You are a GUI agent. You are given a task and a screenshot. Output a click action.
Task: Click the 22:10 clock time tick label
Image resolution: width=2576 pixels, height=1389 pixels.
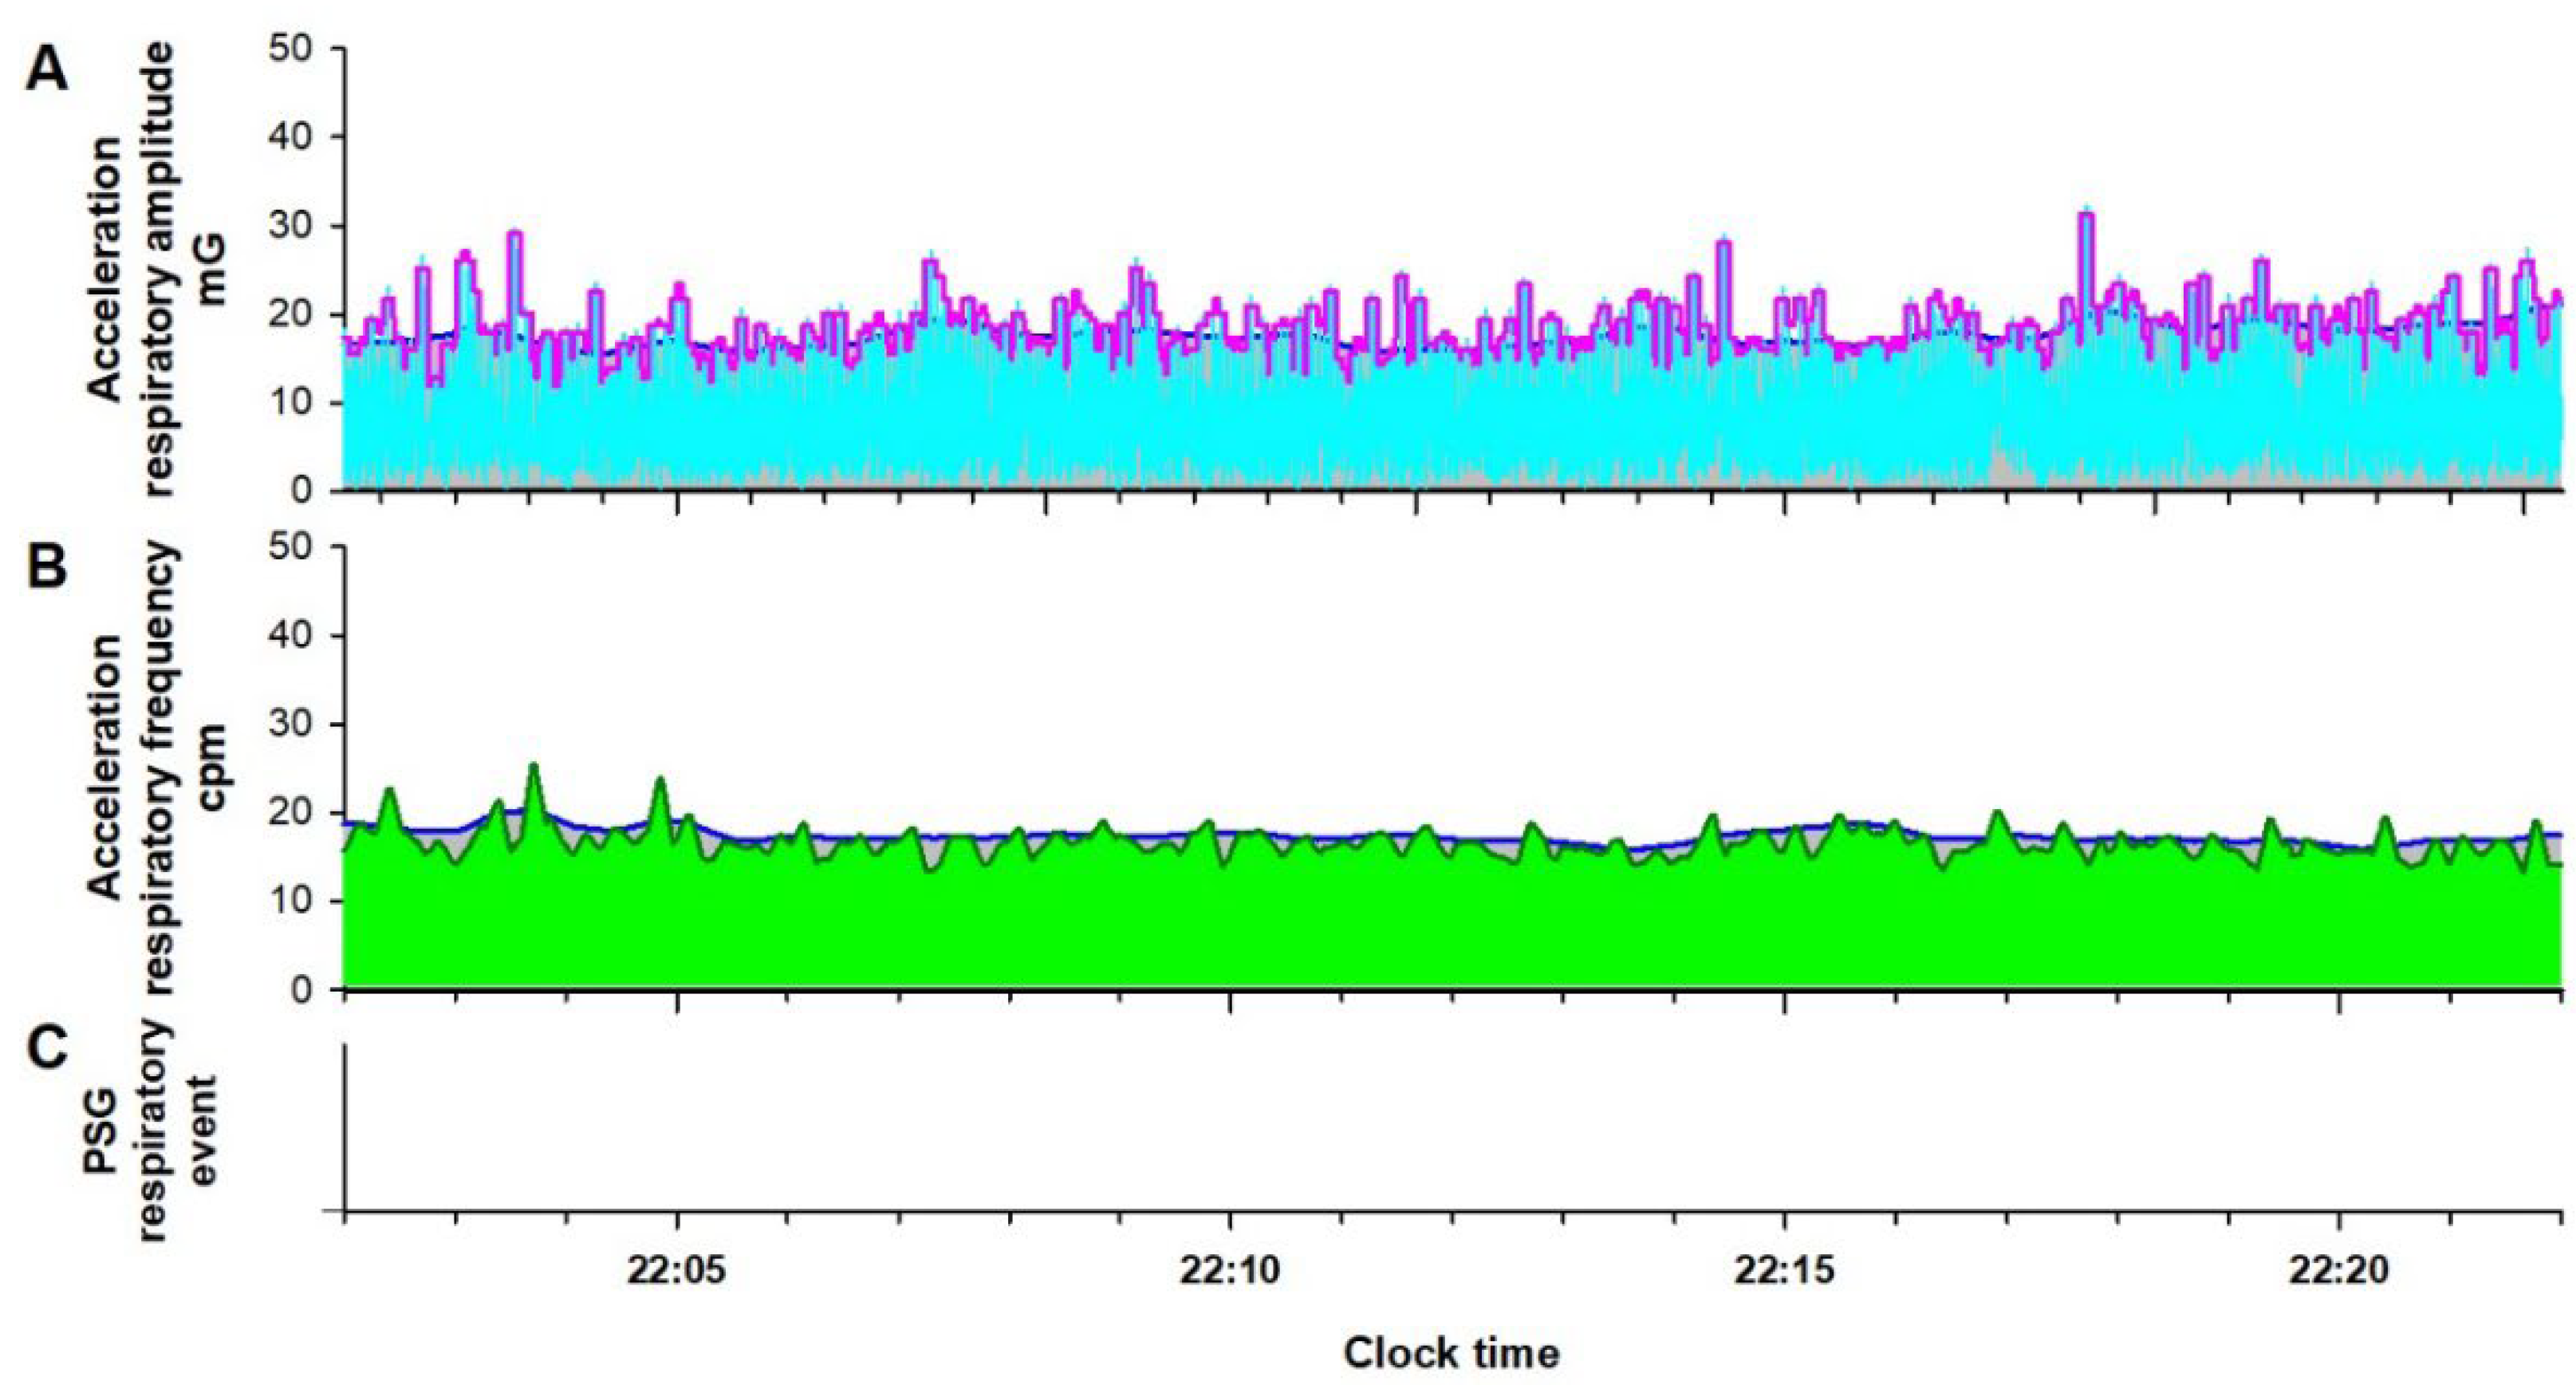tap(1229, 1271)
